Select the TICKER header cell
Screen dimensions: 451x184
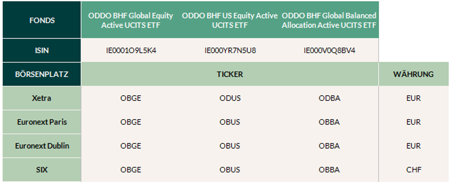click(x=230, y=74)
